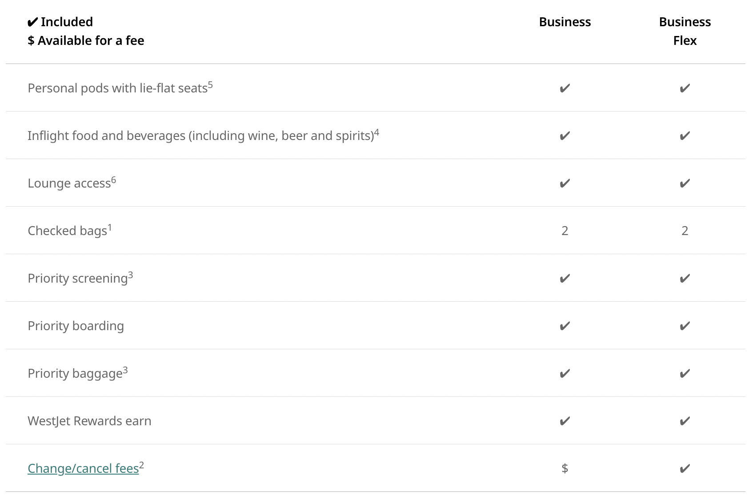Click the Business Flex column header

point(685,31)
